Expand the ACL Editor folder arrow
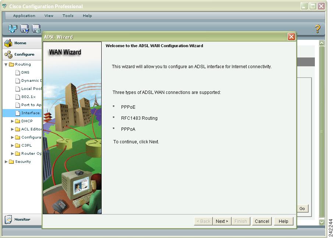334x238 pixels. click(x=13, y=129)
